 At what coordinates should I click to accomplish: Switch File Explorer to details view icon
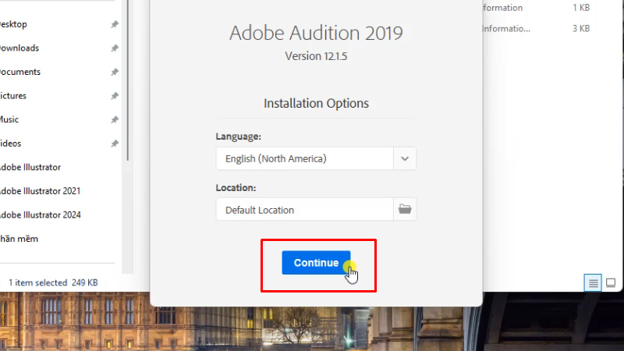point(593,283)
